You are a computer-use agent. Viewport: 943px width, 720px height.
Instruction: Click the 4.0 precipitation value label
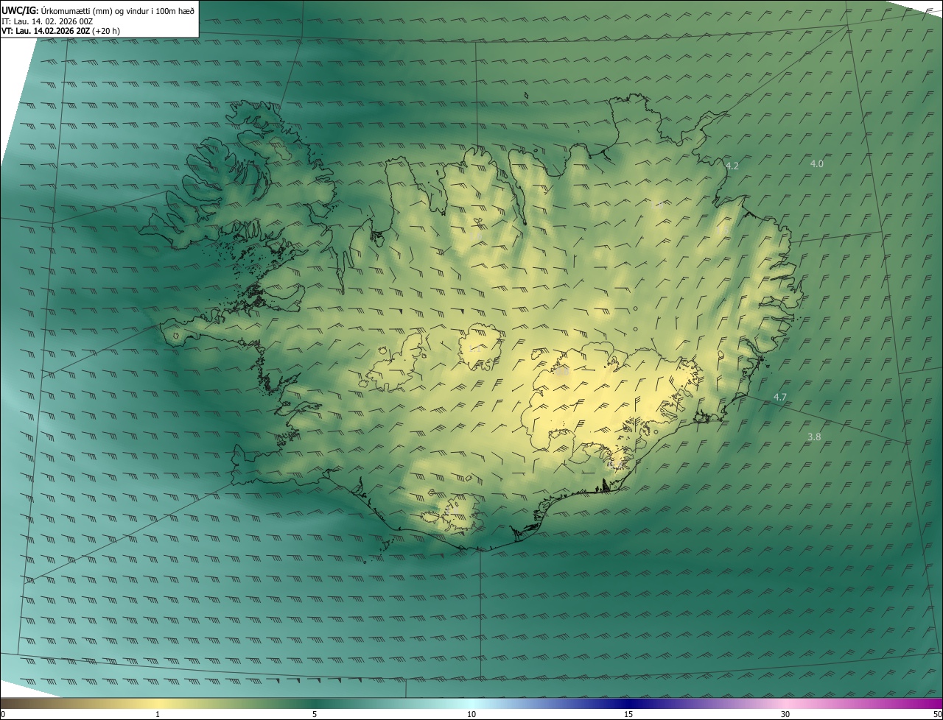click(x=816, y=163)
